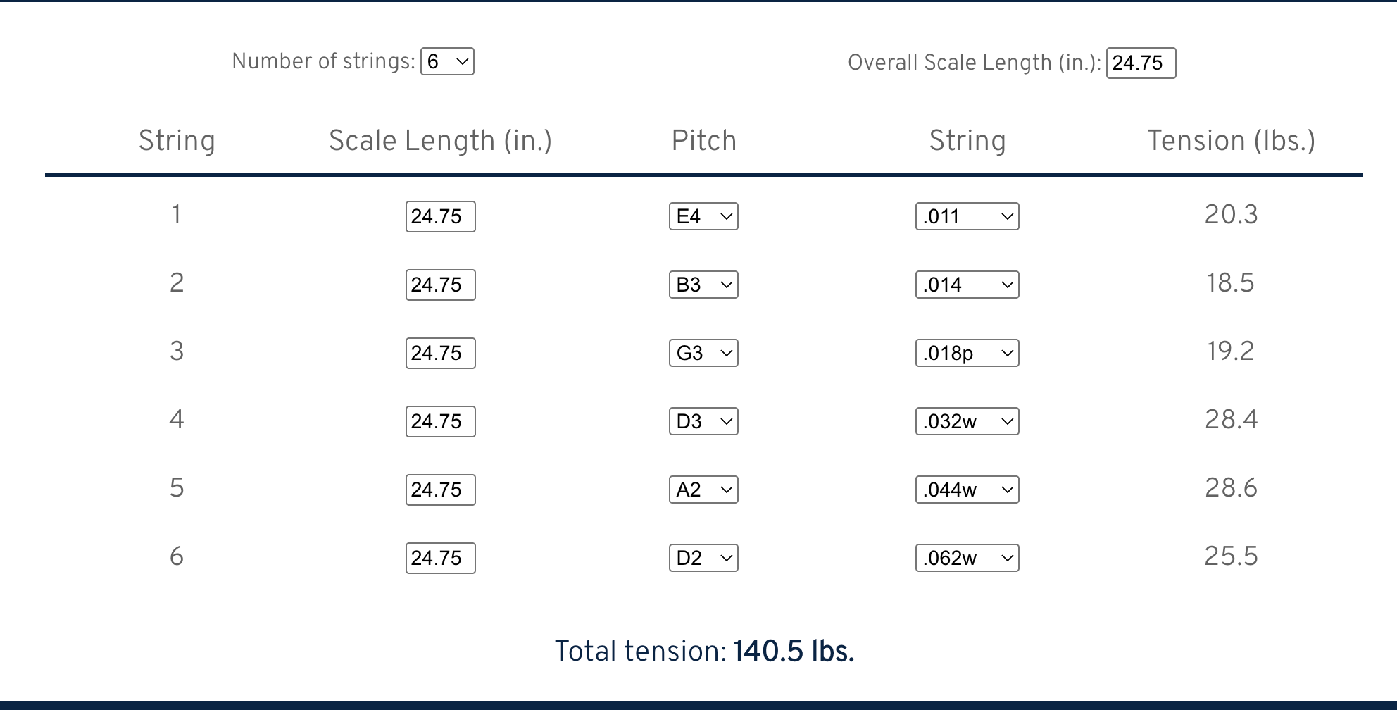The image size is (1397, 710).
Task: Open the D3 pitch dropdown
Action: pos(703,421)
